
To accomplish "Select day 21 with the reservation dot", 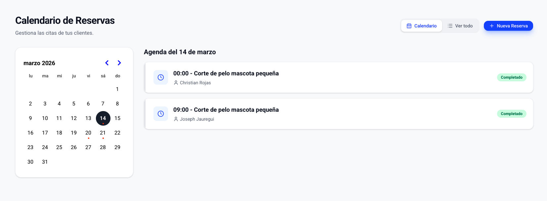I will (x=103, y=133).
